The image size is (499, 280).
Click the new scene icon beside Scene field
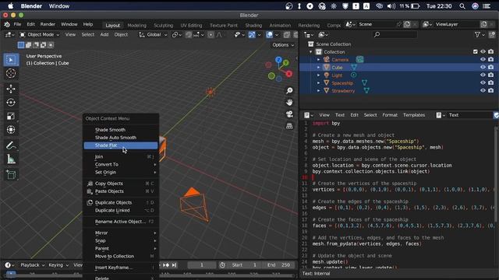(x=407, y=24)
